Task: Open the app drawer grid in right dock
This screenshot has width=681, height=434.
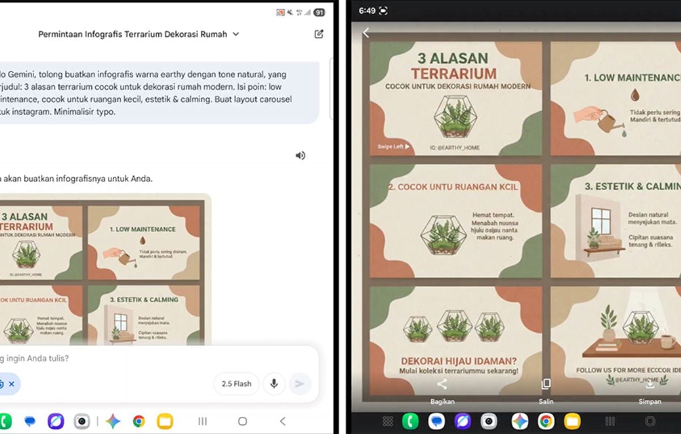Action: 388,421
